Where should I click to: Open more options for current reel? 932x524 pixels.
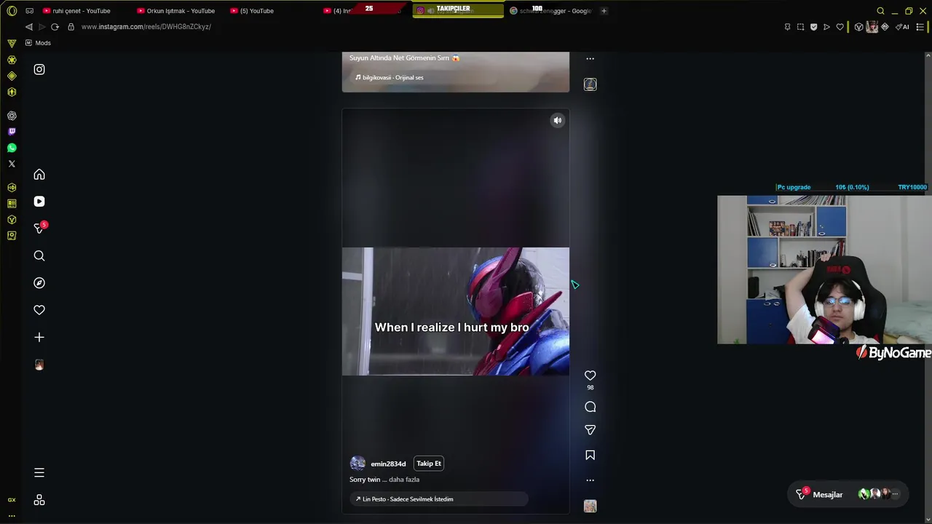point(591,480)
